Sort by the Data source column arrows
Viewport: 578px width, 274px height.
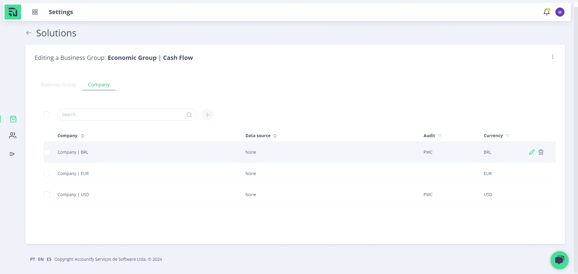click(275, 136)
